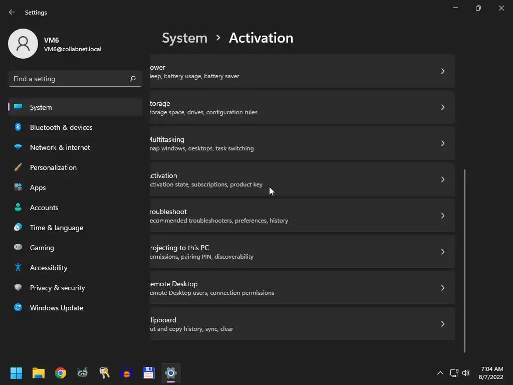The image size is (513, 385).
Task: Expand the Storage settings chevron
Action: point(442,107)
